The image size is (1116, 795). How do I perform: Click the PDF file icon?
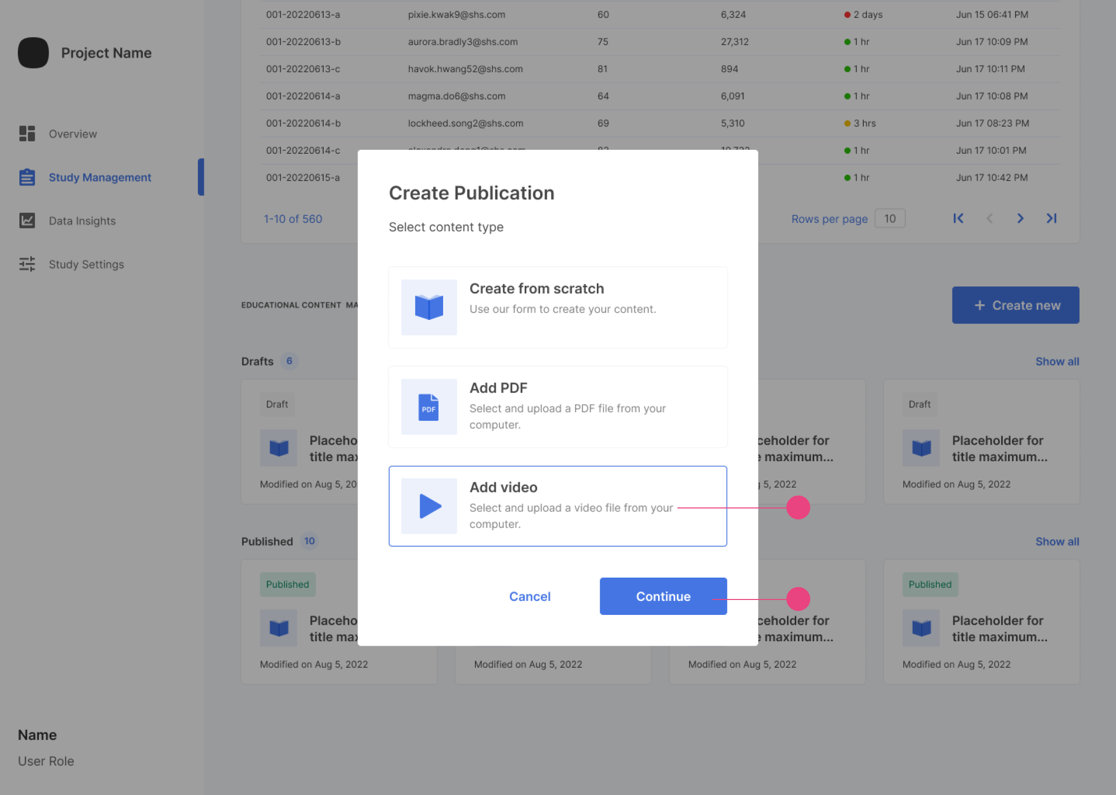click(x=429, y=407)
